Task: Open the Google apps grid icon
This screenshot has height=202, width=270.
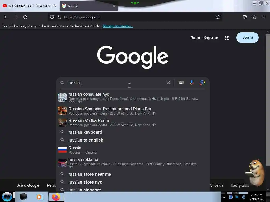Action: tap(227, 38)
